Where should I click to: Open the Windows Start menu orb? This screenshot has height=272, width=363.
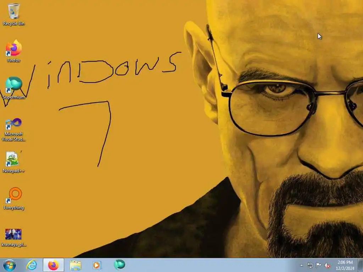coord(10,265)
